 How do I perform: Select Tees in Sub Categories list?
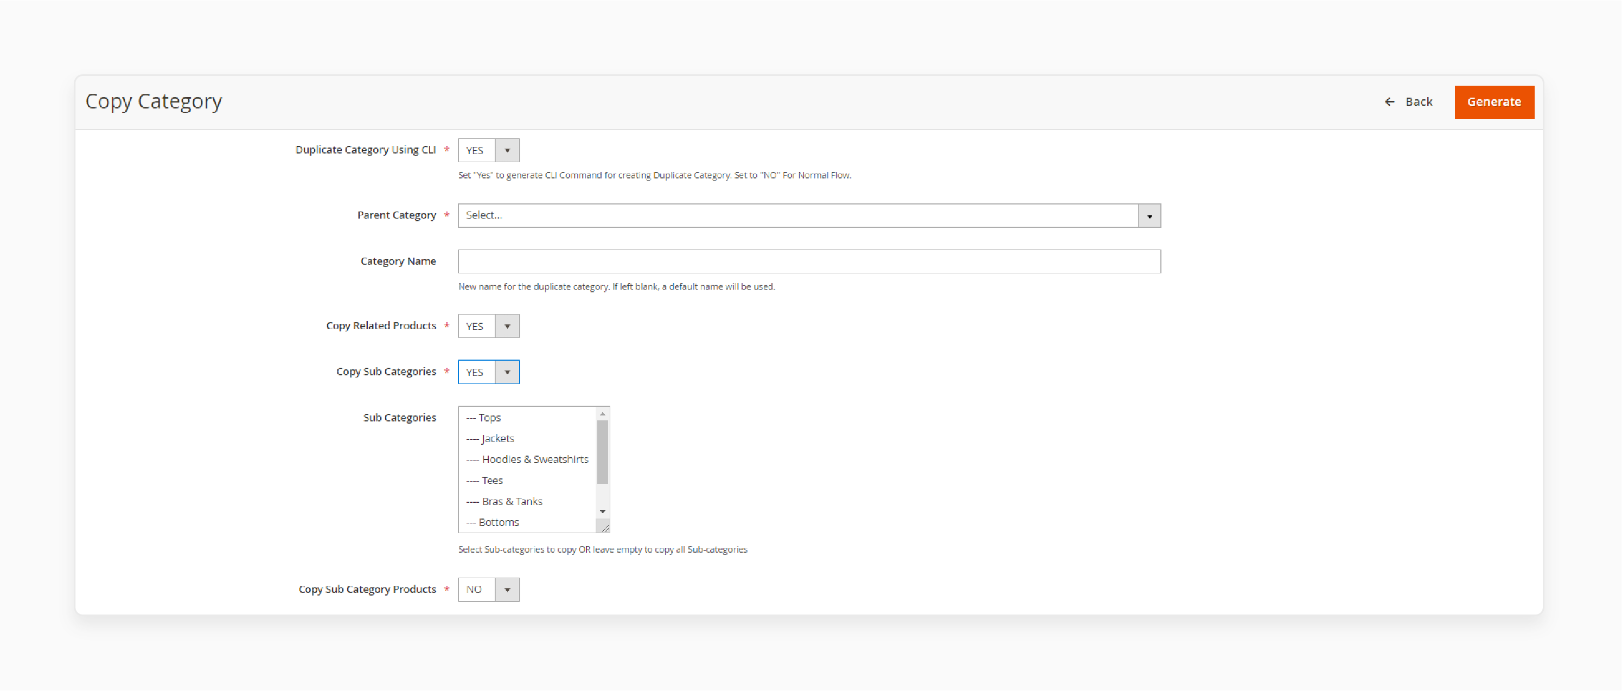coord(528,480)
